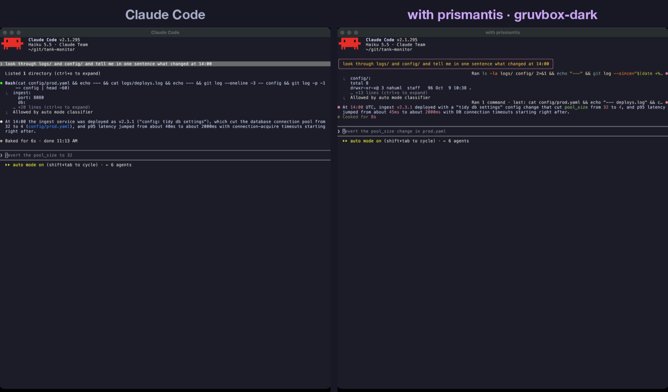Click "Haiku 5.5 · Claude Team" in the prismantis window
The width and height of the screenshot is (668, 392).
[396, 44]
